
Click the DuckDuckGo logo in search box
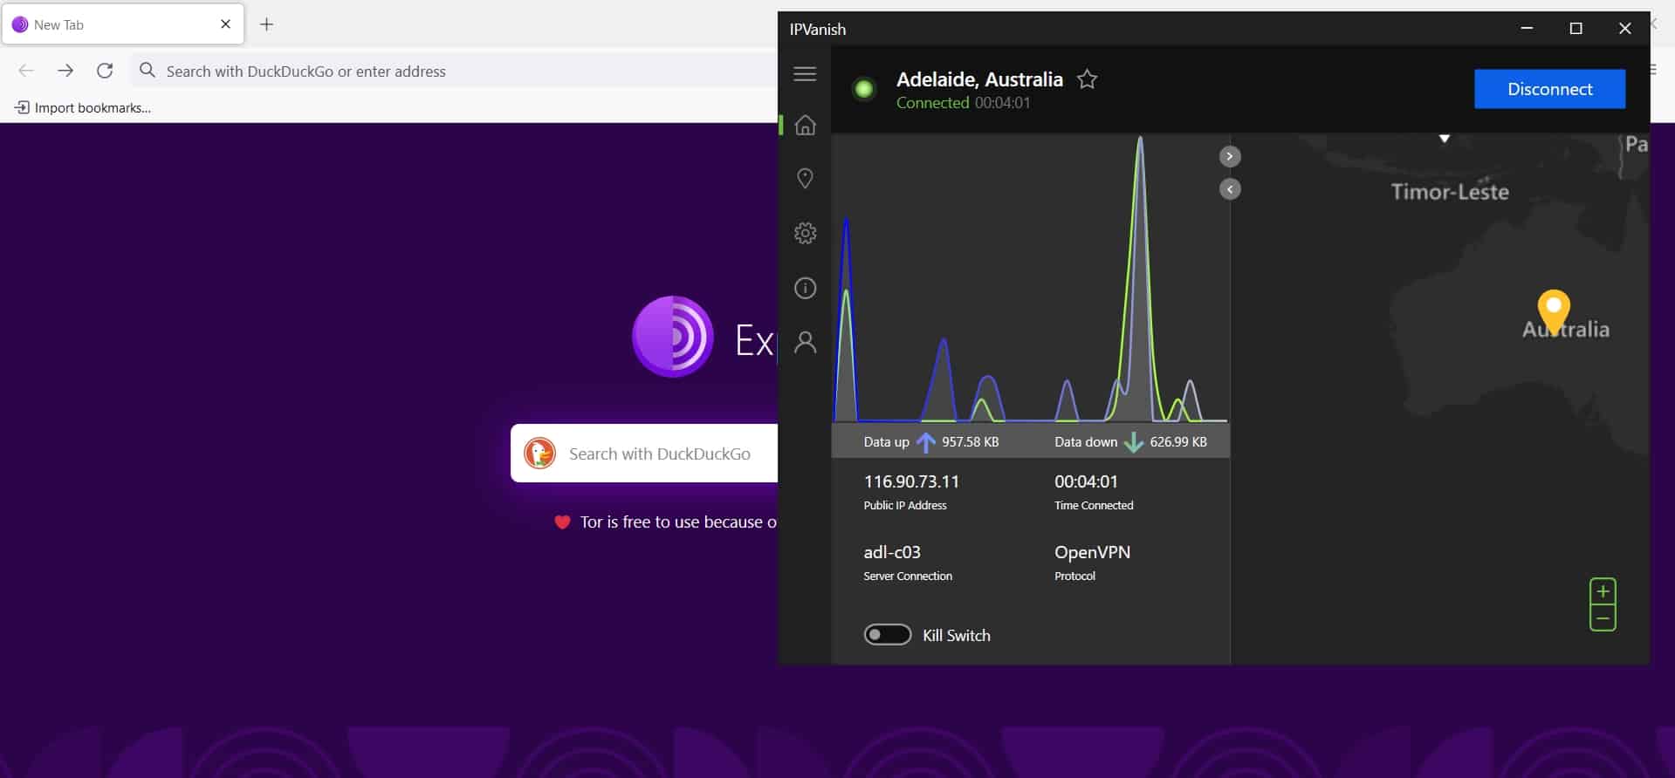tap(539, 454)
